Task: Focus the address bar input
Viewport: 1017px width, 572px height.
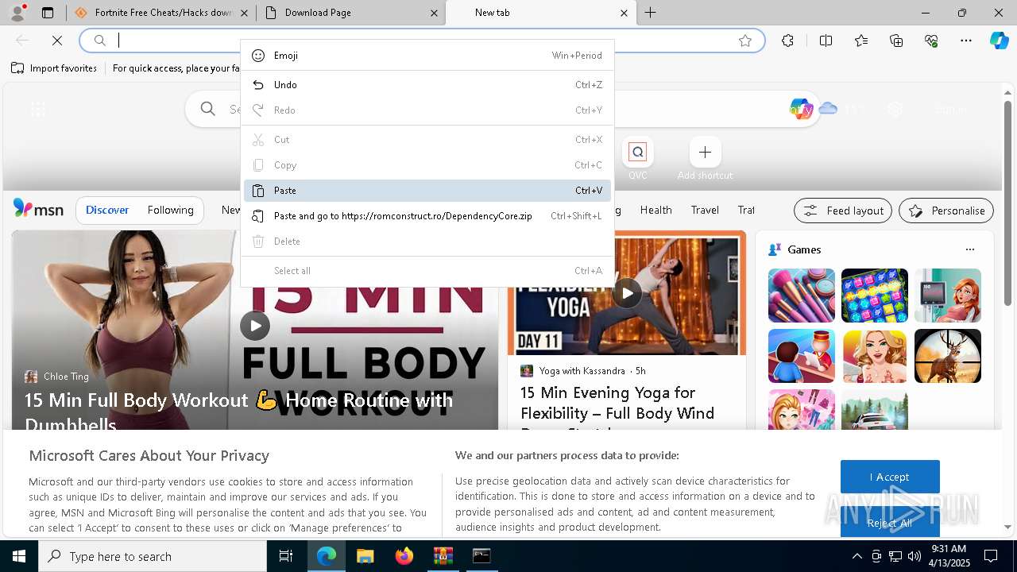Action: [x=421, y=41]
